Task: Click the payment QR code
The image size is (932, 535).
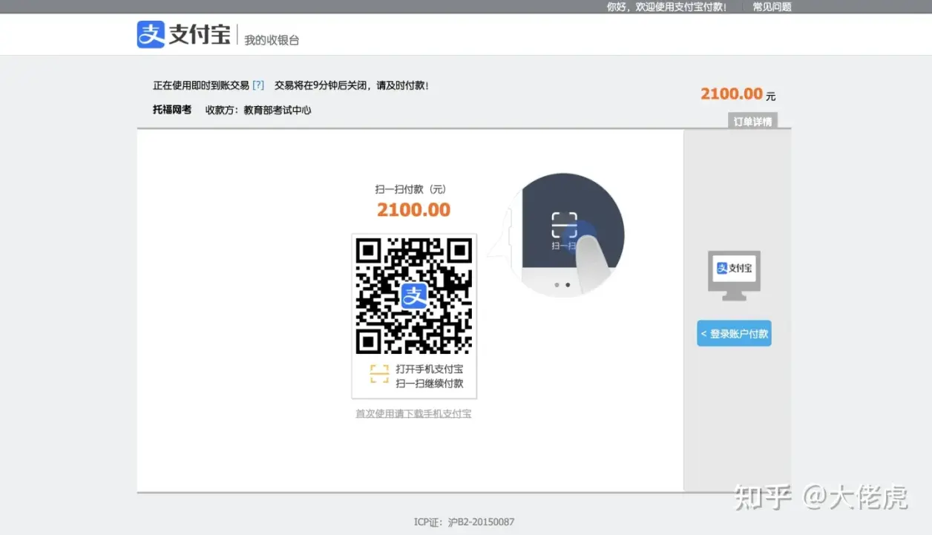Action: pyautogui.click(x=414, y=296)
